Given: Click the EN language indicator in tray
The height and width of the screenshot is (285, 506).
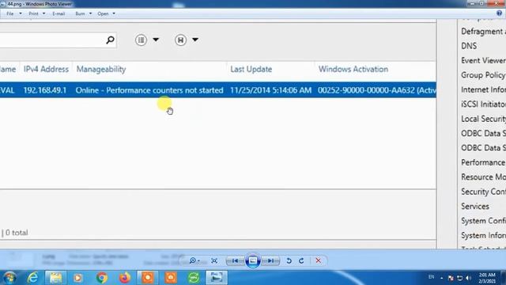Looking at the screenshot, I should click(x=431, y=277).
